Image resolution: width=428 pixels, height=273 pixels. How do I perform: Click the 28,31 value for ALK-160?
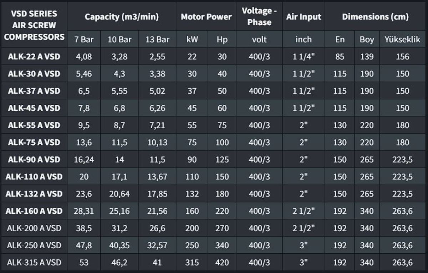84,211
